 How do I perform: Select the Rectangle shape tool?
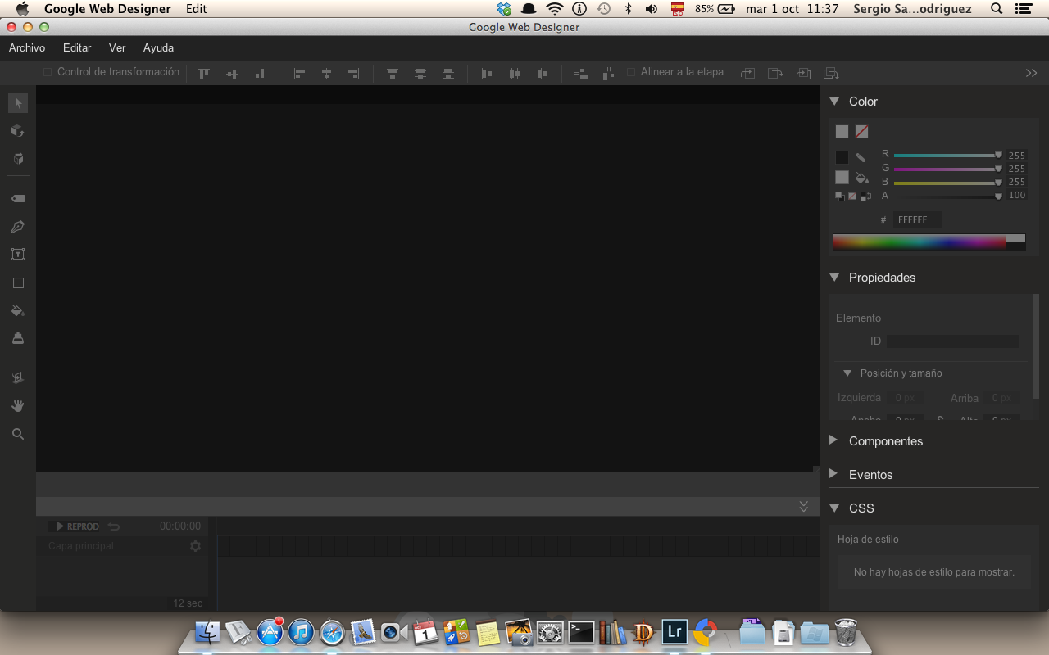coord(18,283)
